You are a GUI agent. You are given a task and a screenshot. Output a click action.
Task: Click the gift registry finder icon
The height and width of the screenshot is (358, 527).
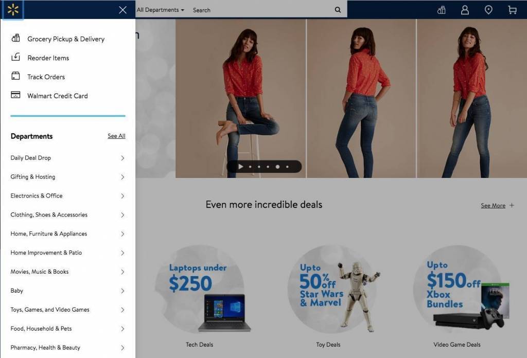441,9
